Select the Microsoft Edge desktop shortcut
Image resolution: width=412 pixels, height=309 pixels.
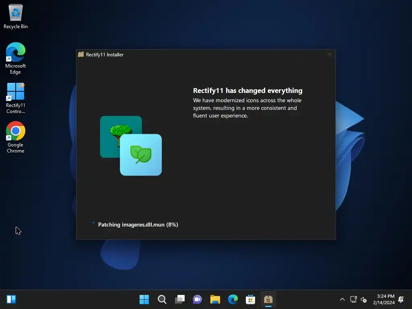click(x=16, y=58)
